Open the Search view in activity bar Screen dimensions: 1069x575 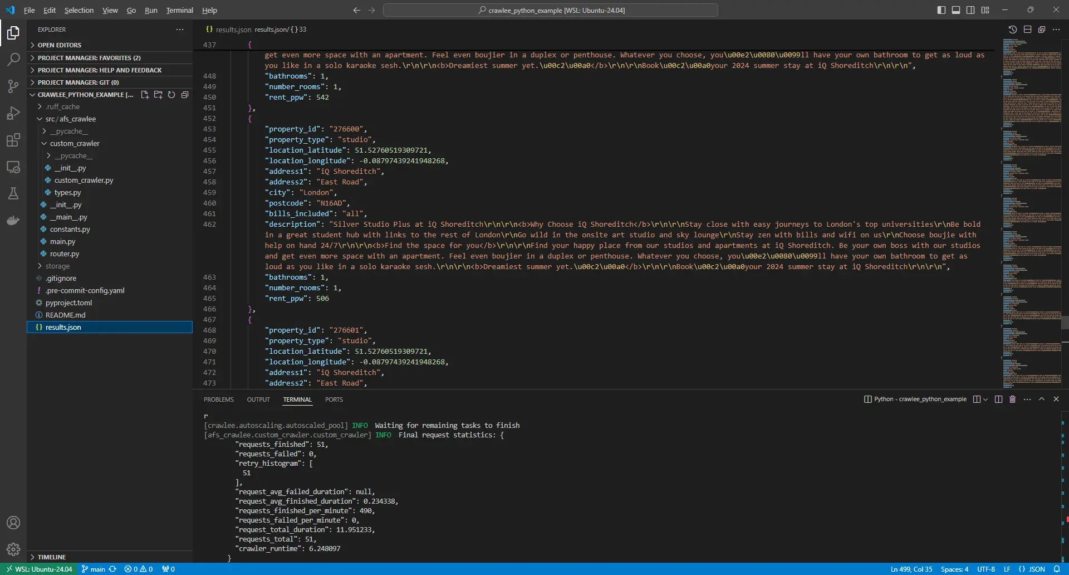click(13, 59)
